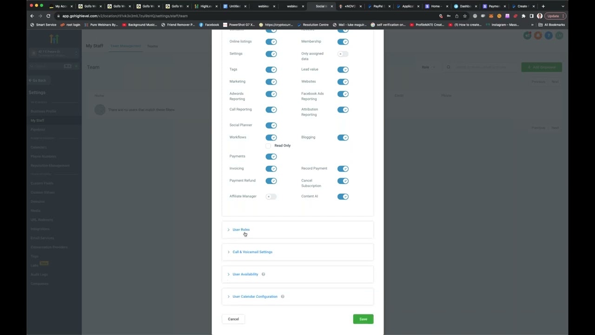Click the address bar URL
This screenshot has width=595, height=335.
pos(125,16)
